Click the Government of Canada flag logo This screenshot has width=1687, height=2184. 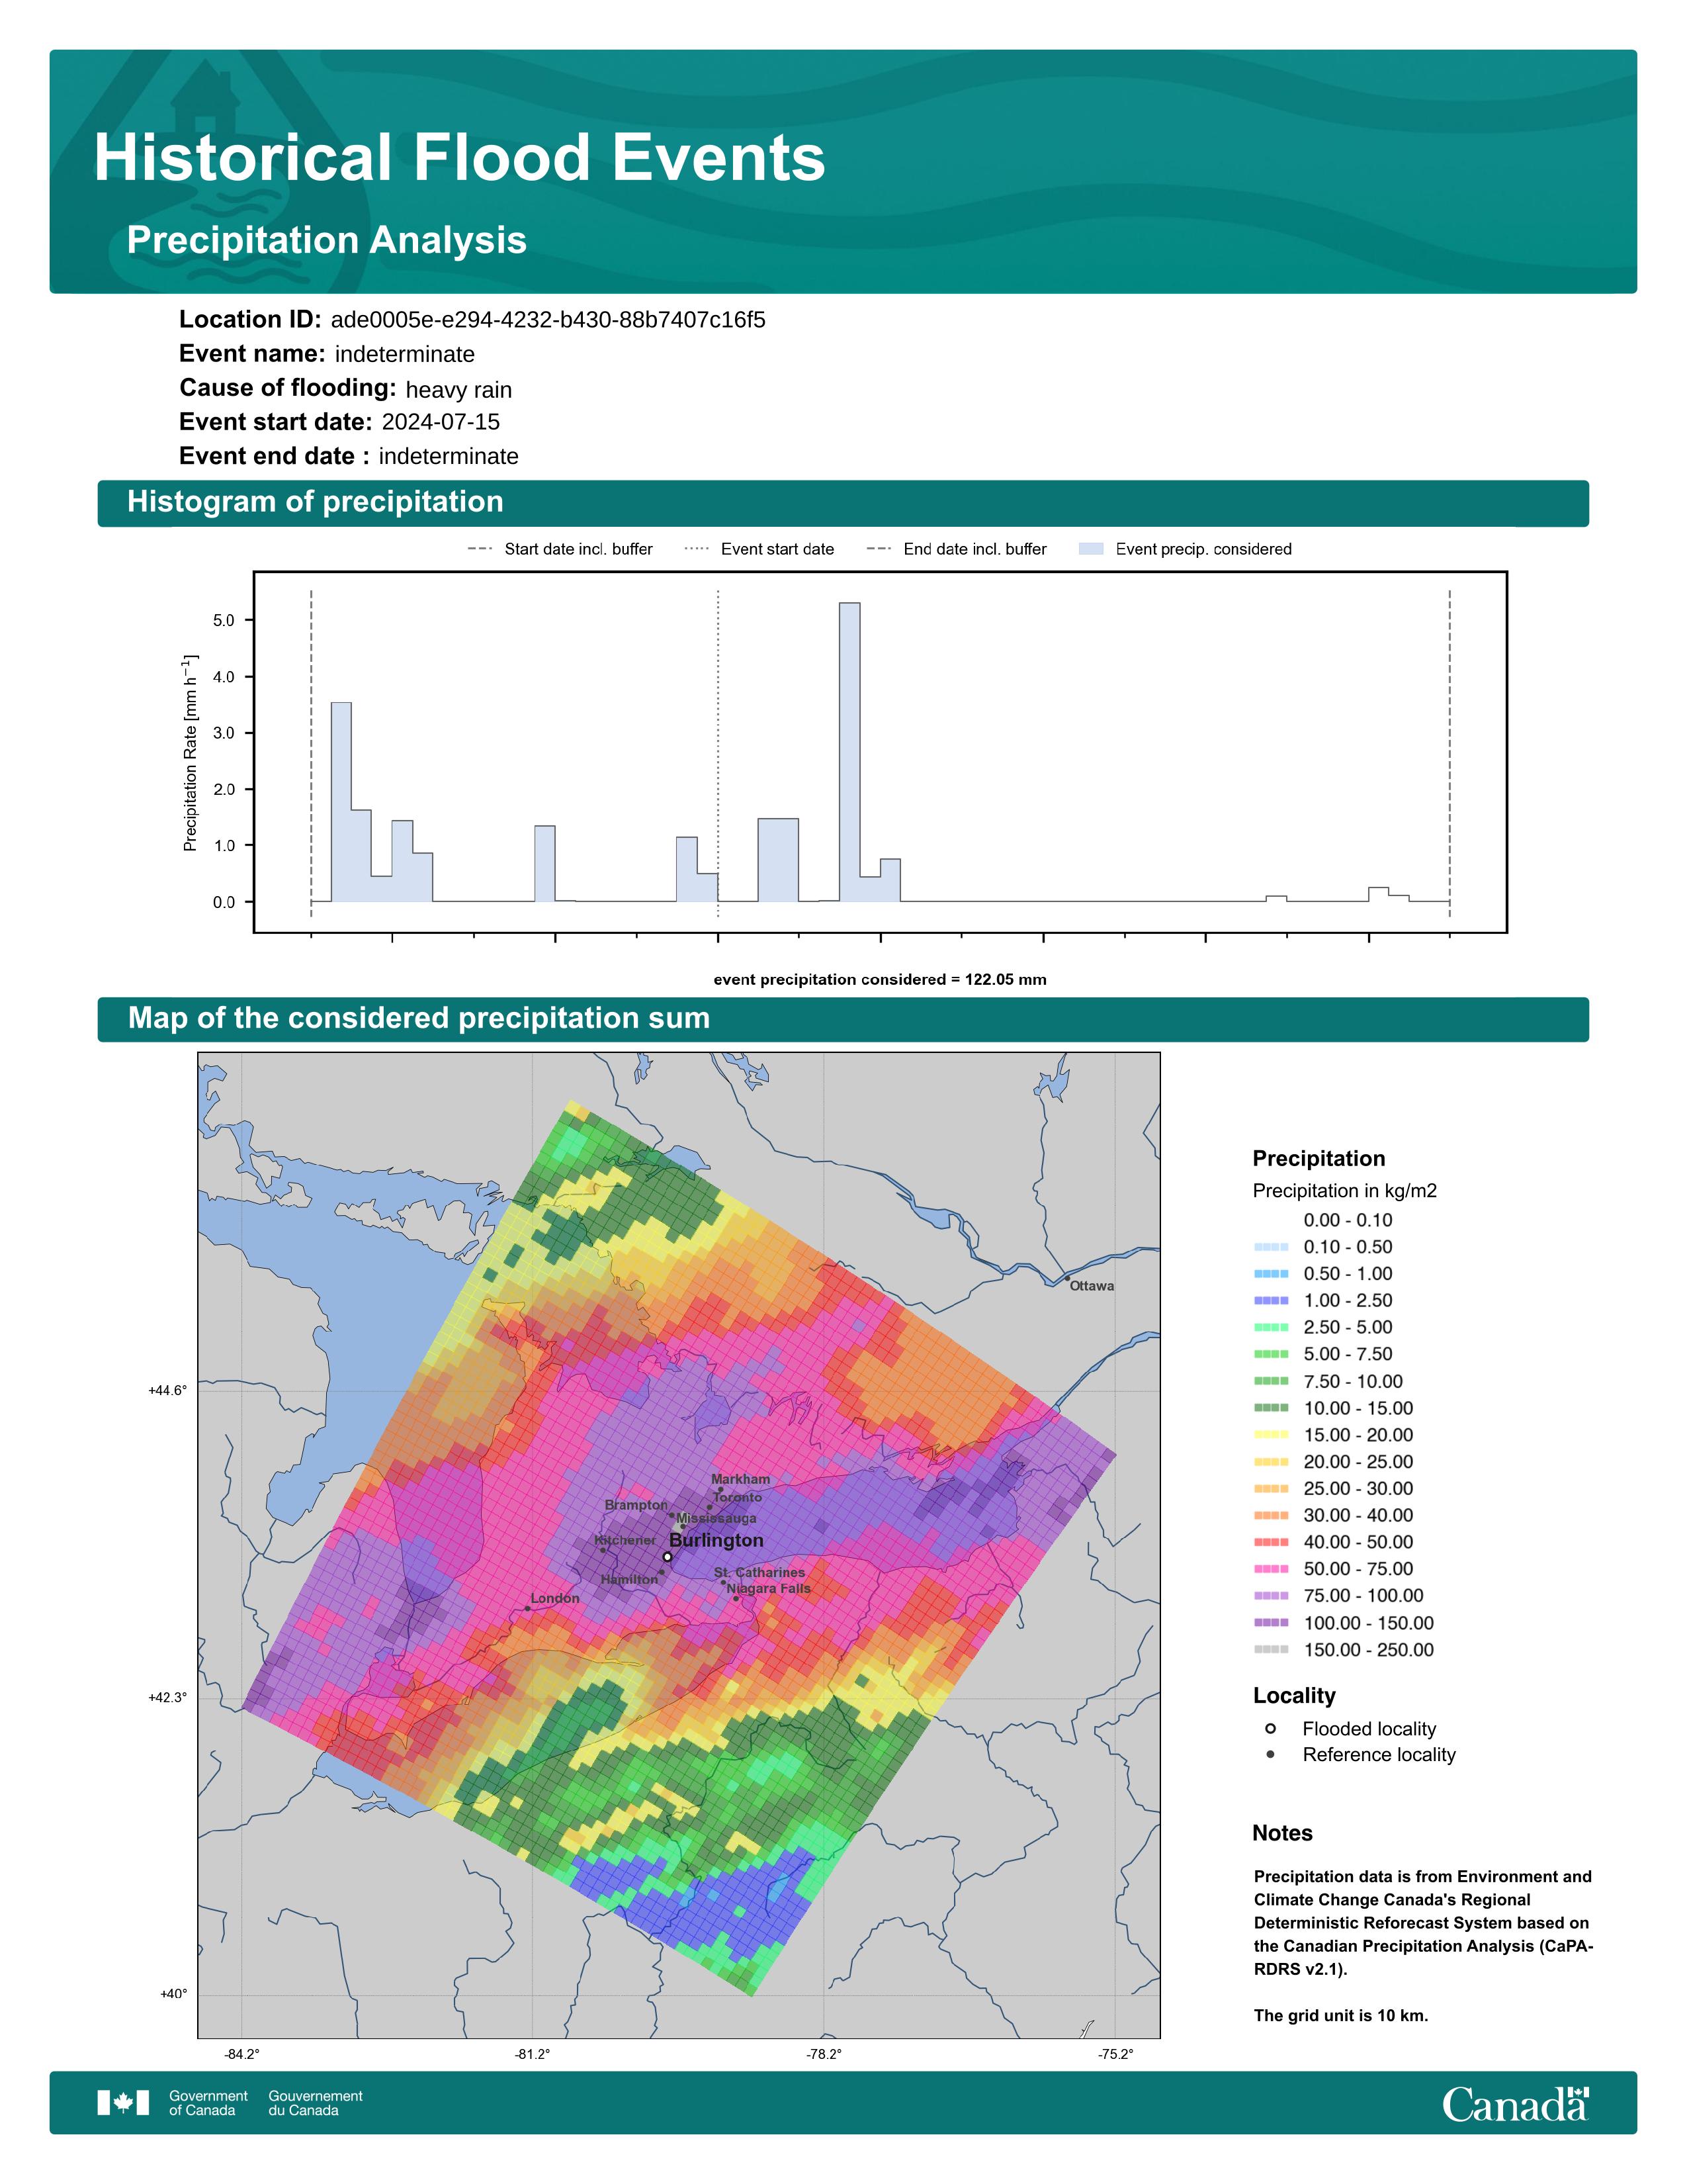pyautogui.click(x=123, y=2103)
